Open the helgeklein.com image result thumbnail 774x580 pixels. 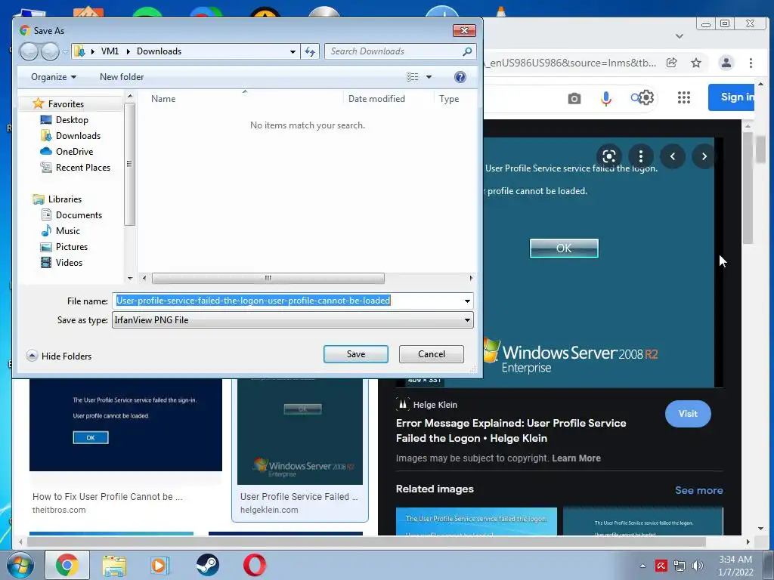299,431
